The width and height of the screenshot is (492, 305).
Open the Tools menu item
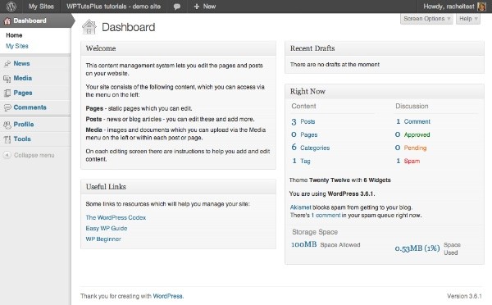click(22, 139)
